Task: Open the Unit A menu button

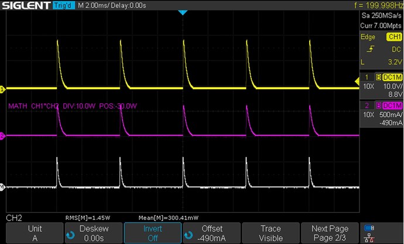Action: [35, 233]
